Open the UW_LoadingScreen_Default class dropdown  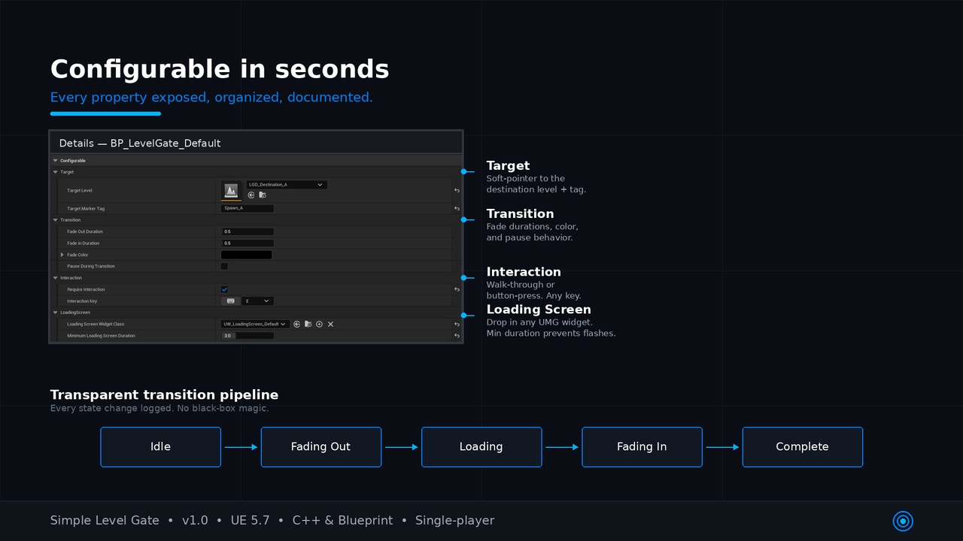coord(255,325)
